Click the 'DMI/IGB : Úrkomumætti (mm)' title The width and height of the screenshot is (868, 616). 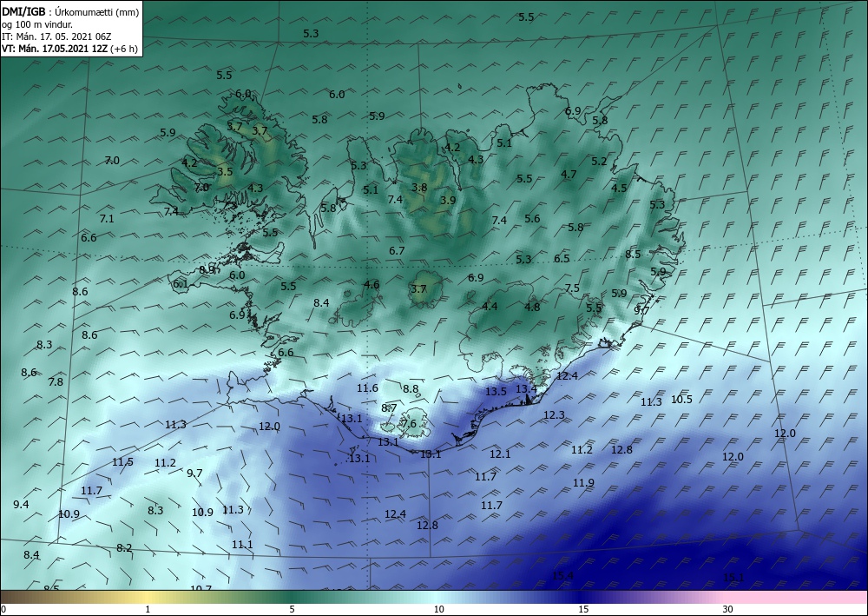[x=70, y=12]
